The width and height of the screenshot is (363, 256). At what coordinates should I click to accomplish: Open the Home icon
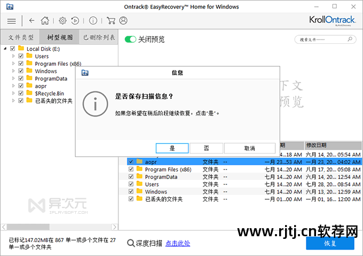45,21
